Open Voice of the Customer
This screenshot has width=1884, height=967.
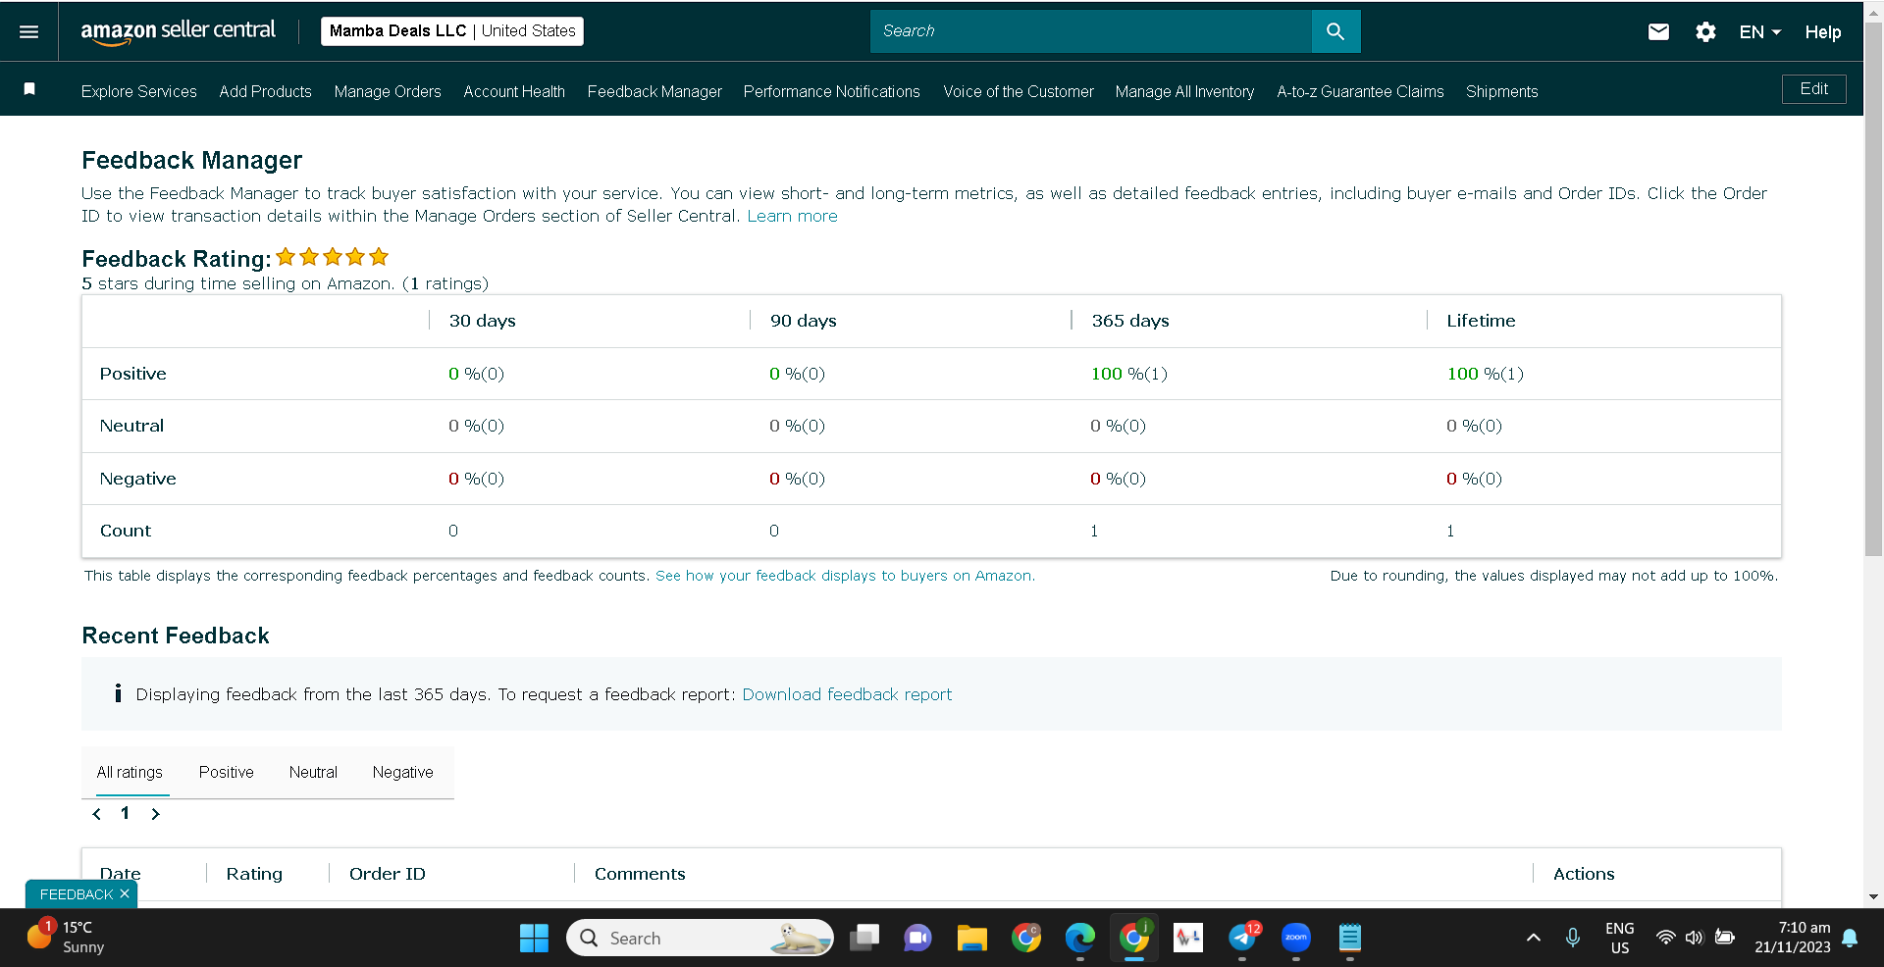pos(1018,91)
